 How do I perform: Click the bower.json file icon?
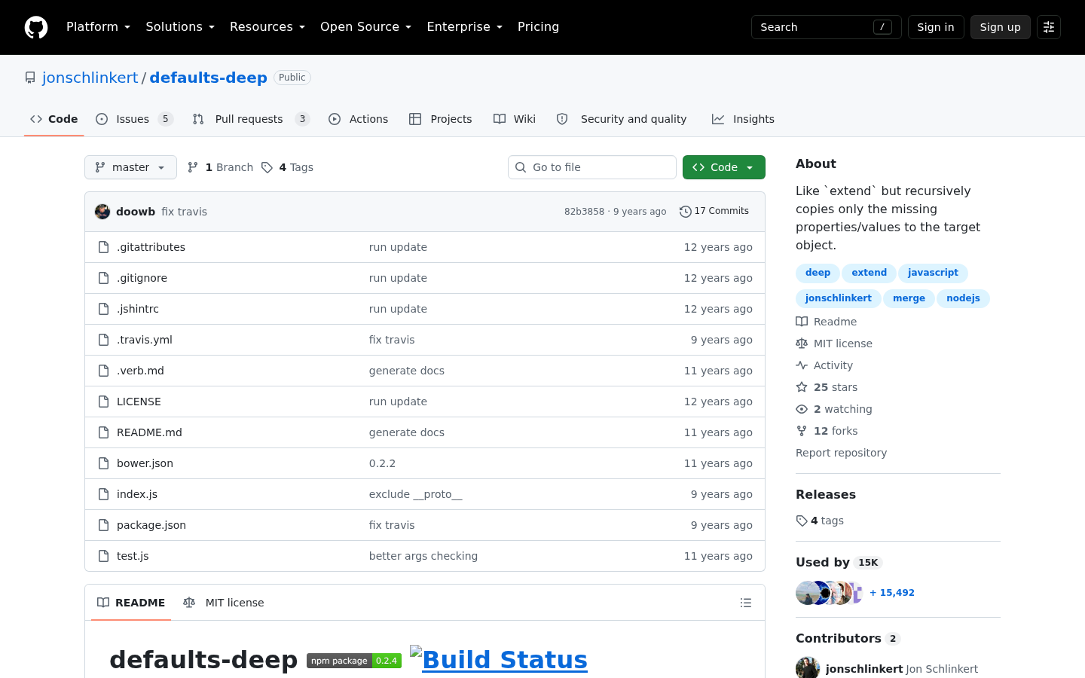pos(104,463)
